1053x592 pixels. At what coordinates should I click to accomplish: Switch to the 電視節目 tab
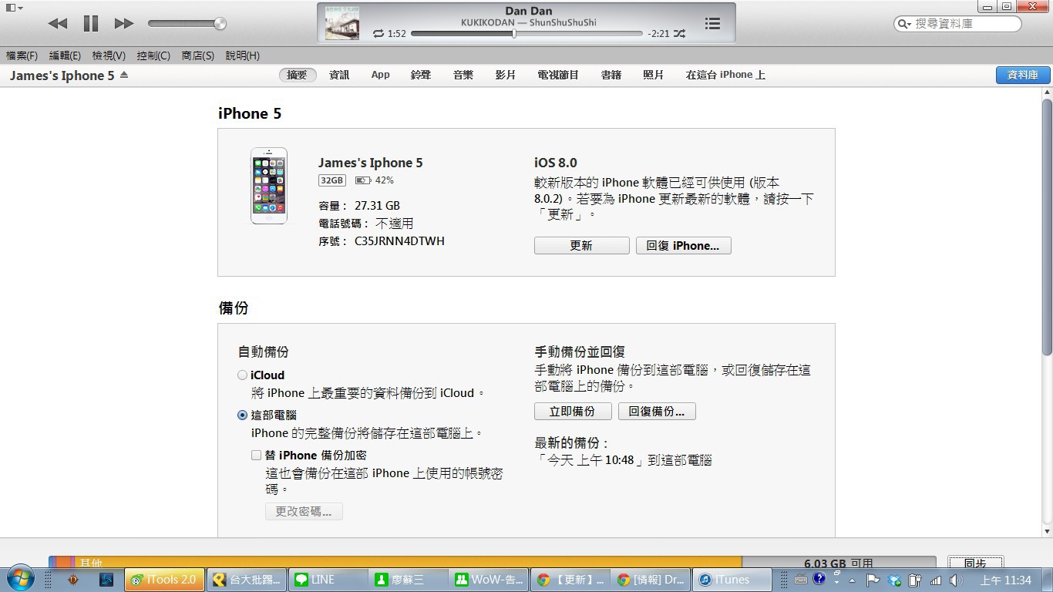pyautogui.click(x=558, y=75)
